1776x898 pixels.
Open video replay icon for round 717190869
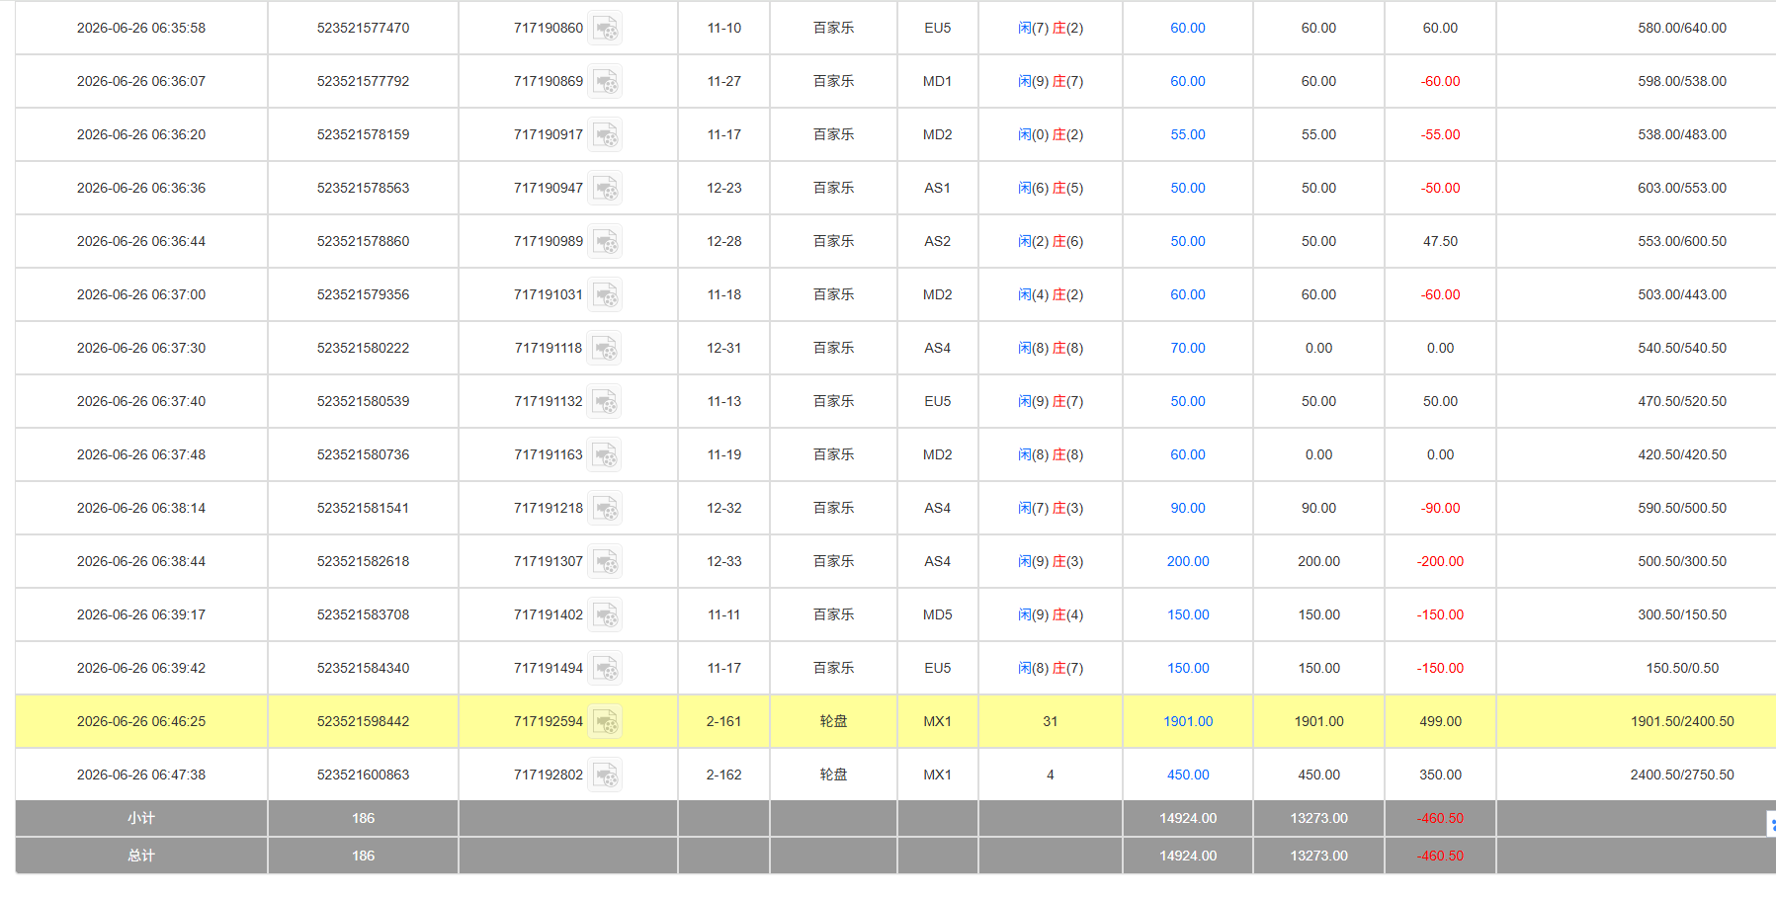click(605, 81)
